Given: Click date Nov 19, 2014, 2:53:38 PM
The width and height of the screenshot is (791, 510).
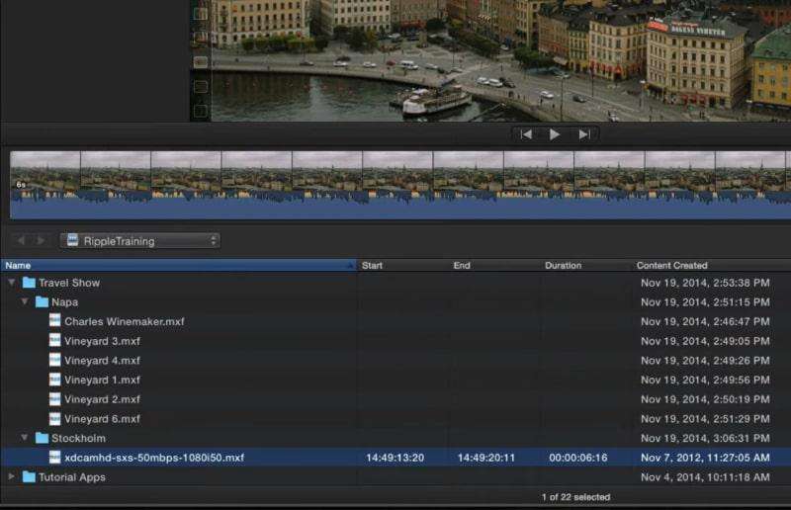Looking at the screenshot, I should click(x=705, y=283).
